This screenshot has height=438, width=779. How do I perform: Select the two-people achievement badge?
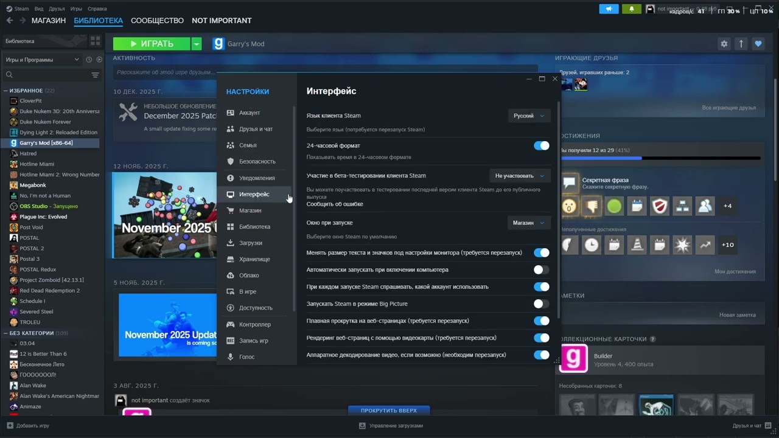point(705,206)
